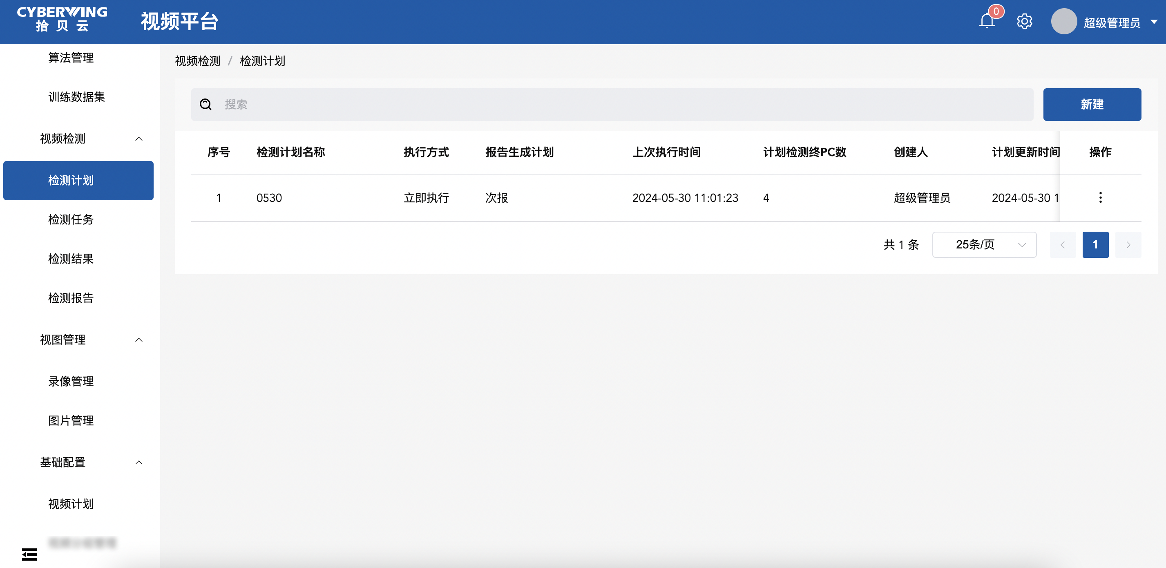1166x568 pixels.
Task: Go to the next page arrow
Action: pyautogui.click(x=1128, y=244)
